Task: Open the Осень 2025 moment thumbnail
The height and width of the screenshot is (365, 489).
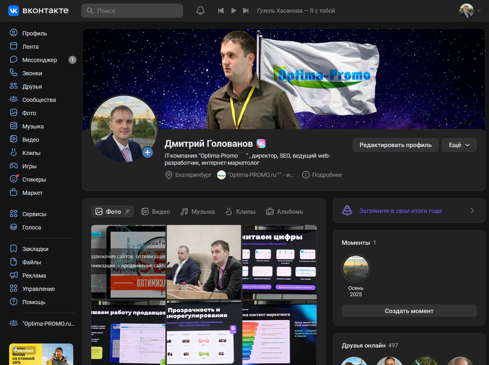Action: [x=356, y=268]
